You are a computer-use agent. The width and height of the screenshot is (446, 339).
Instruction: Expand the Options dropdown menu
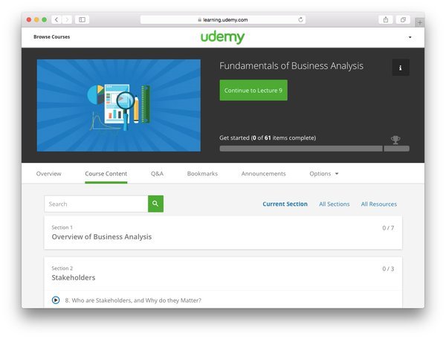coord(324,173)
